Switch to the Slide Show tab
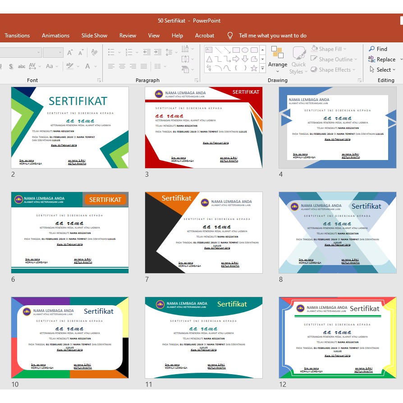This screenshot has width=403, height=403. (94, 36)
